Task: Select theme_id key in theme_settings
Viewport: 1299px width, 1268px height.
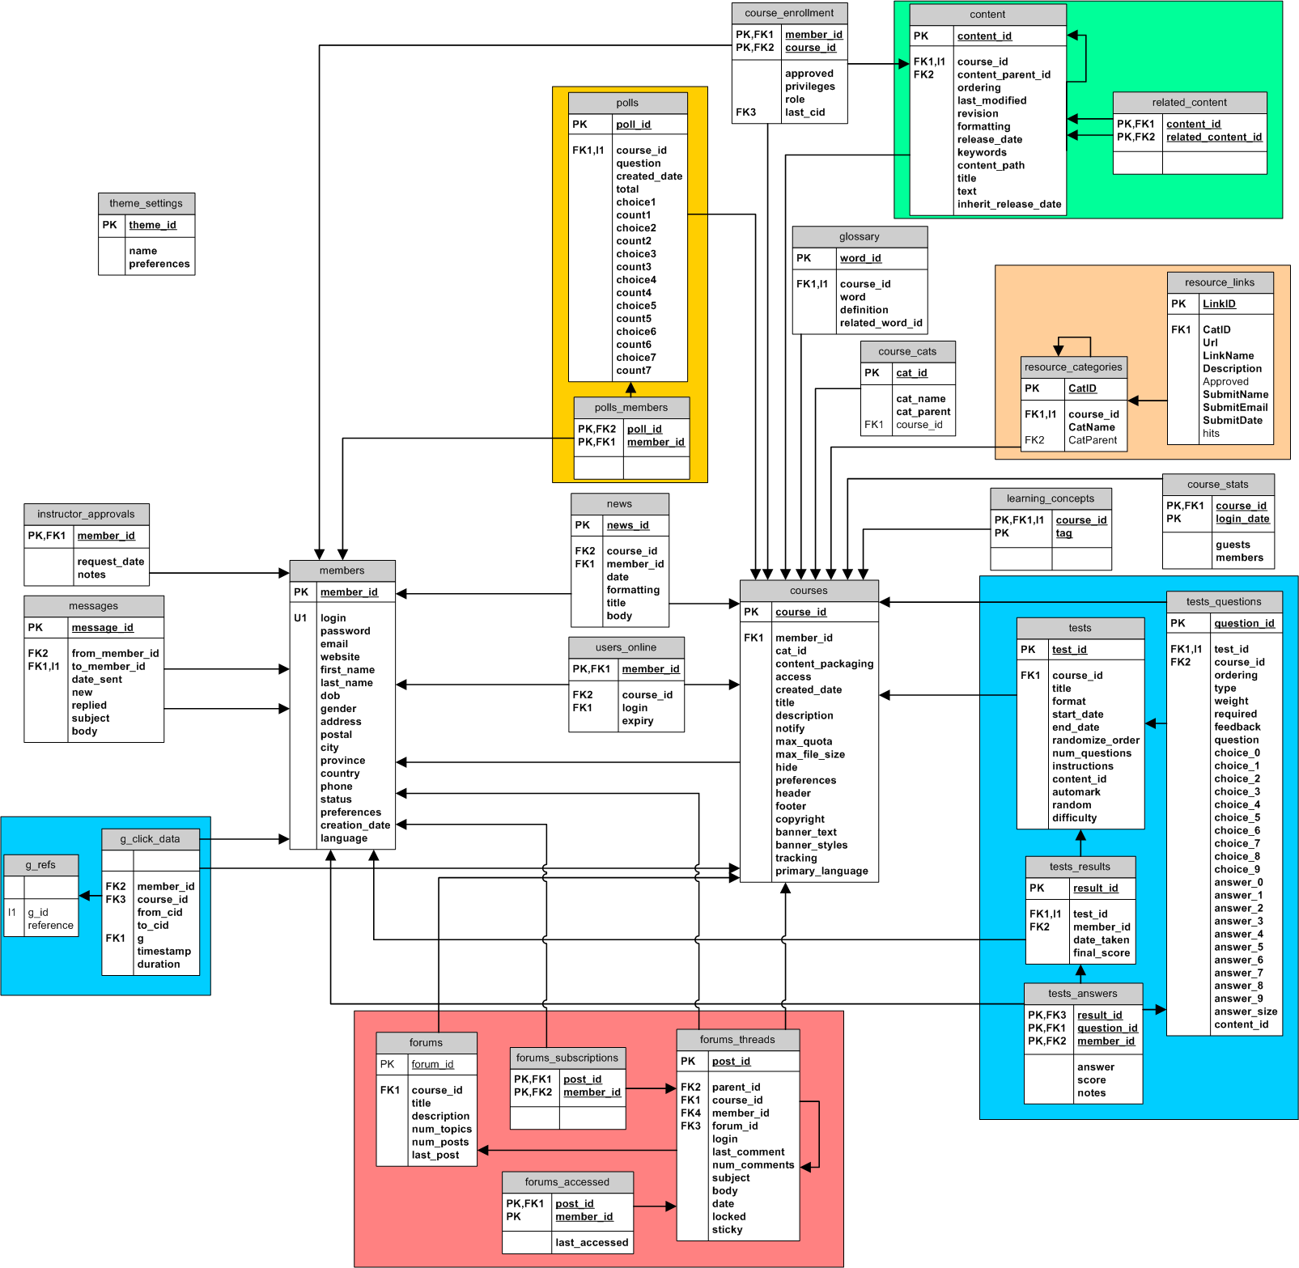Action: tap(153, 225)
